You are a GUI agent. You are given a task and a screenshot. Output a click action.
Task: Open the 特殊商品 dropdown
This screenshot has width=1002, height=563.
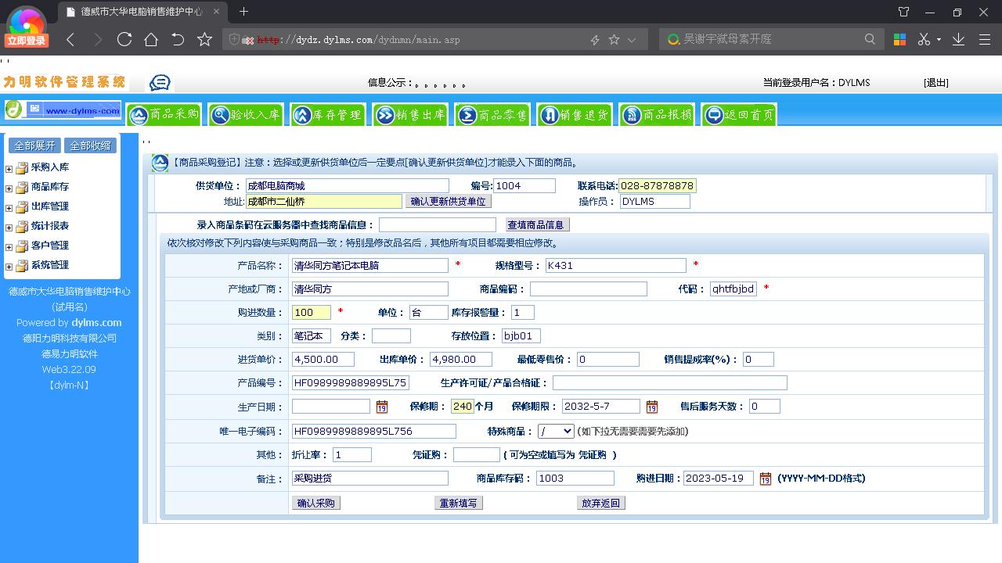click(556, 430)
